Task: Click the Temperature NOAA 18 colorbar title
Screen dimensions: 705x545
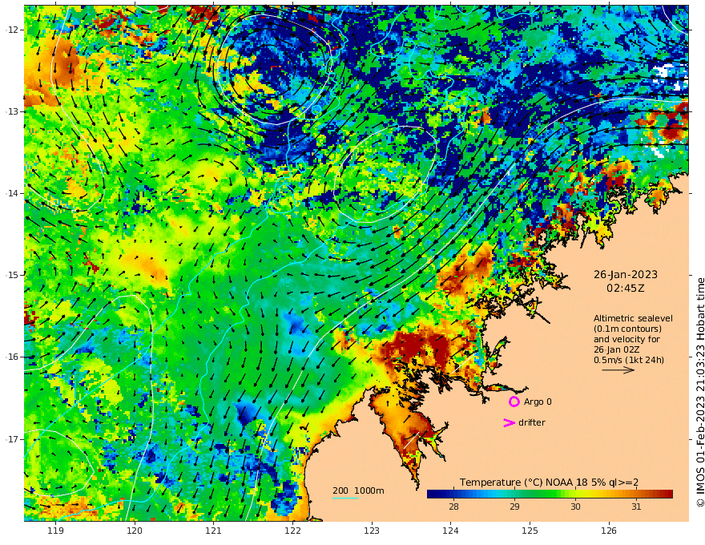Action: click(x=549, y=482)
